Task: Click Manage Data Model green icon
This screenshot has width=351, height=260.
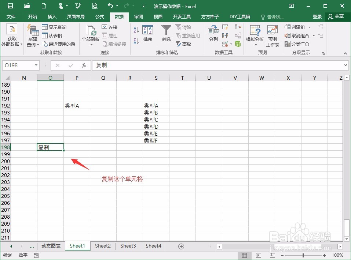Action: (x=238, y=44)
